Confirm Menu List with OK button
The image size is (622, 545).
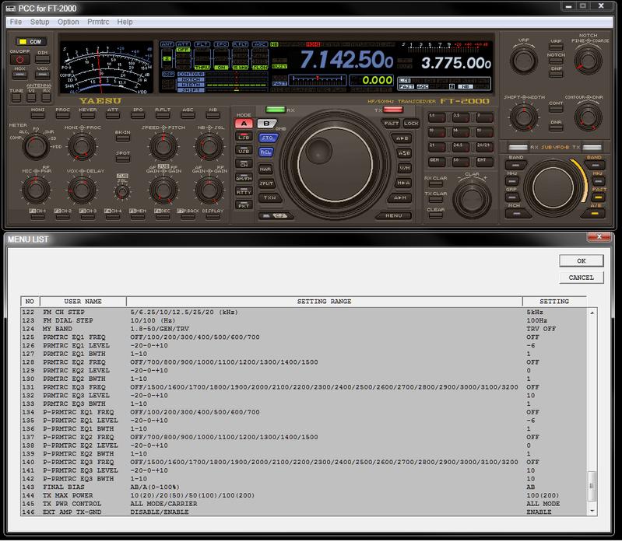tap(582, 260)
